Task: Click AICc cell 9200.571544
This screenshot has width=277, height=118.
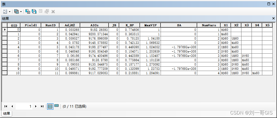Action: tap(94, 34)
